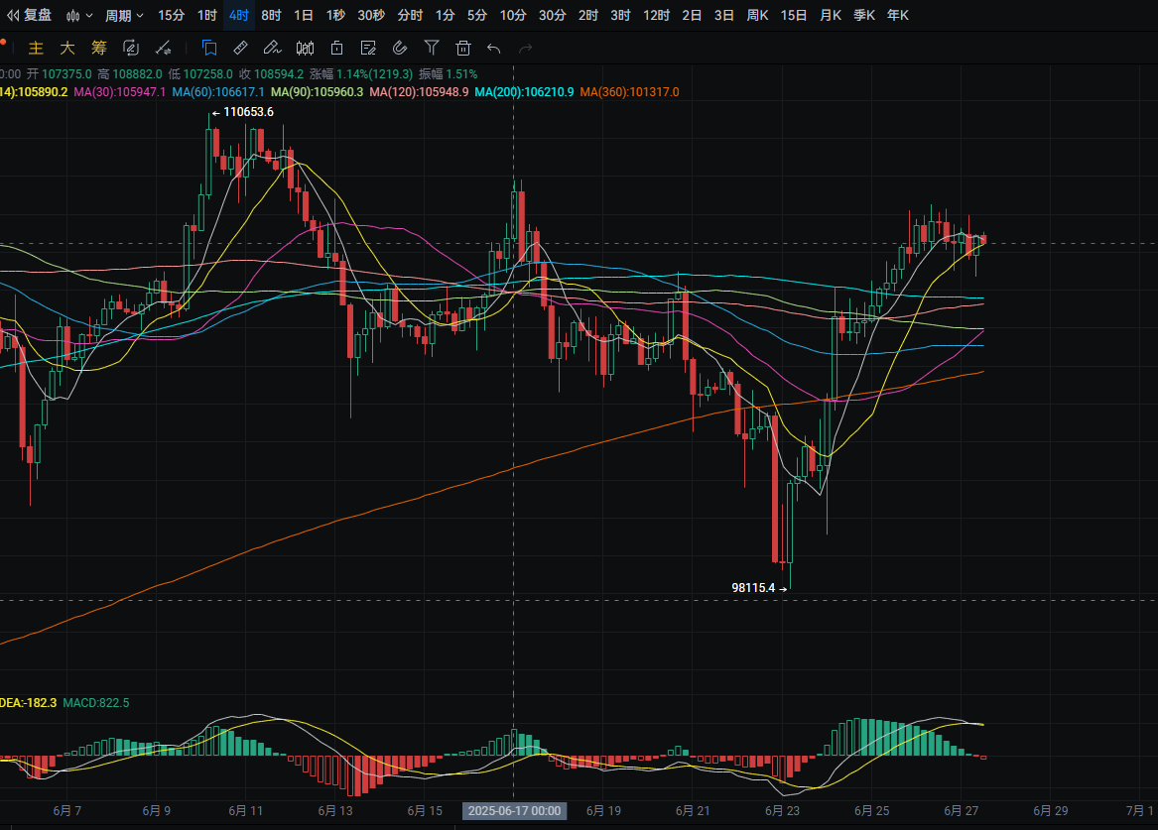This screenshot has height=830, width=1158.
Task: Select the ruler measurement tool
Action: [x=240, y=48]
